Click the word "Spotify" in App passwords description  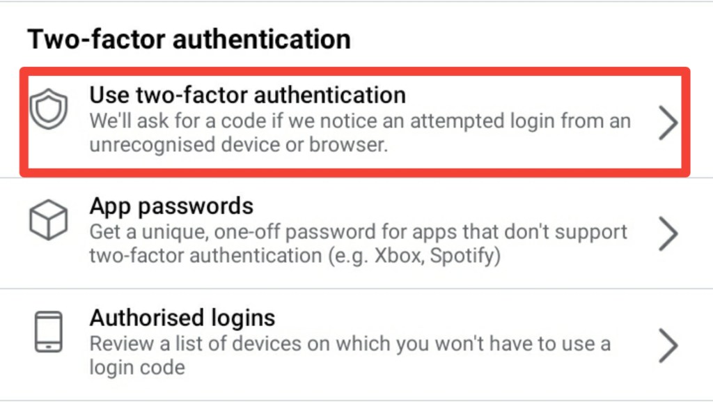point(461,256)
